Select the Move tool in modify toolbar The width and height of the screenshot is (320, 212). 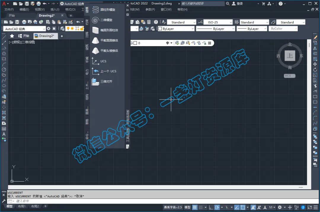pos(315,64)
